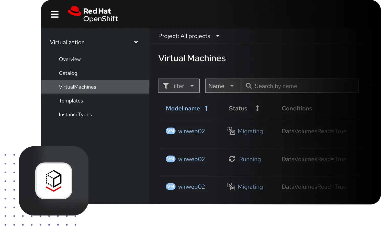Open the Filter dropdown
Viewport: 381px width, 231px height.
tap(179, 86)
